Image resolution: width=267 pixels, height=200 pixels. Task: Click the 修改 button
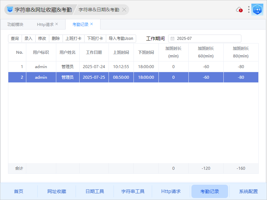point(42,39)
